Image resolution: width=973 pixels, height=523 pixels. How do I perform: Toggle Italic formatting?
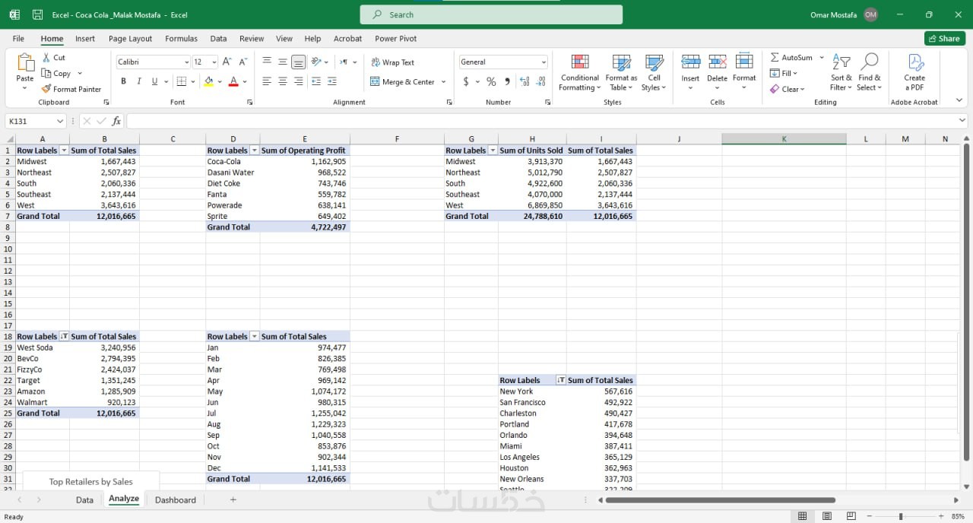139,81
